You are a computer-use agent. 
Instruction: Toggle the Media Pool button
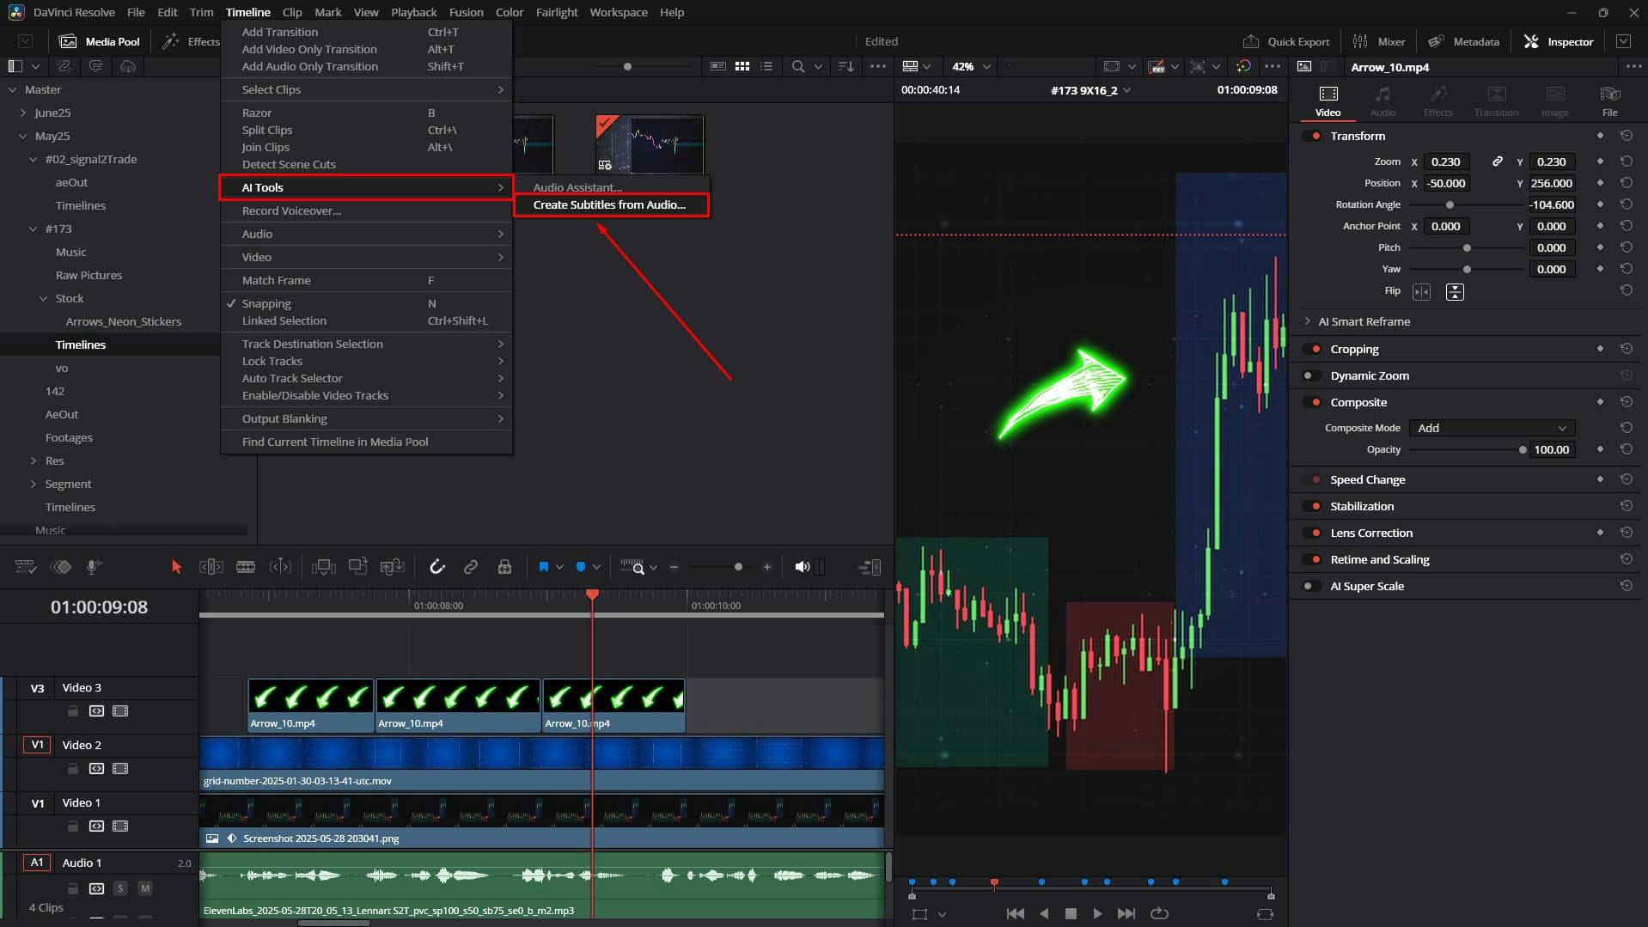pos(99,41)
